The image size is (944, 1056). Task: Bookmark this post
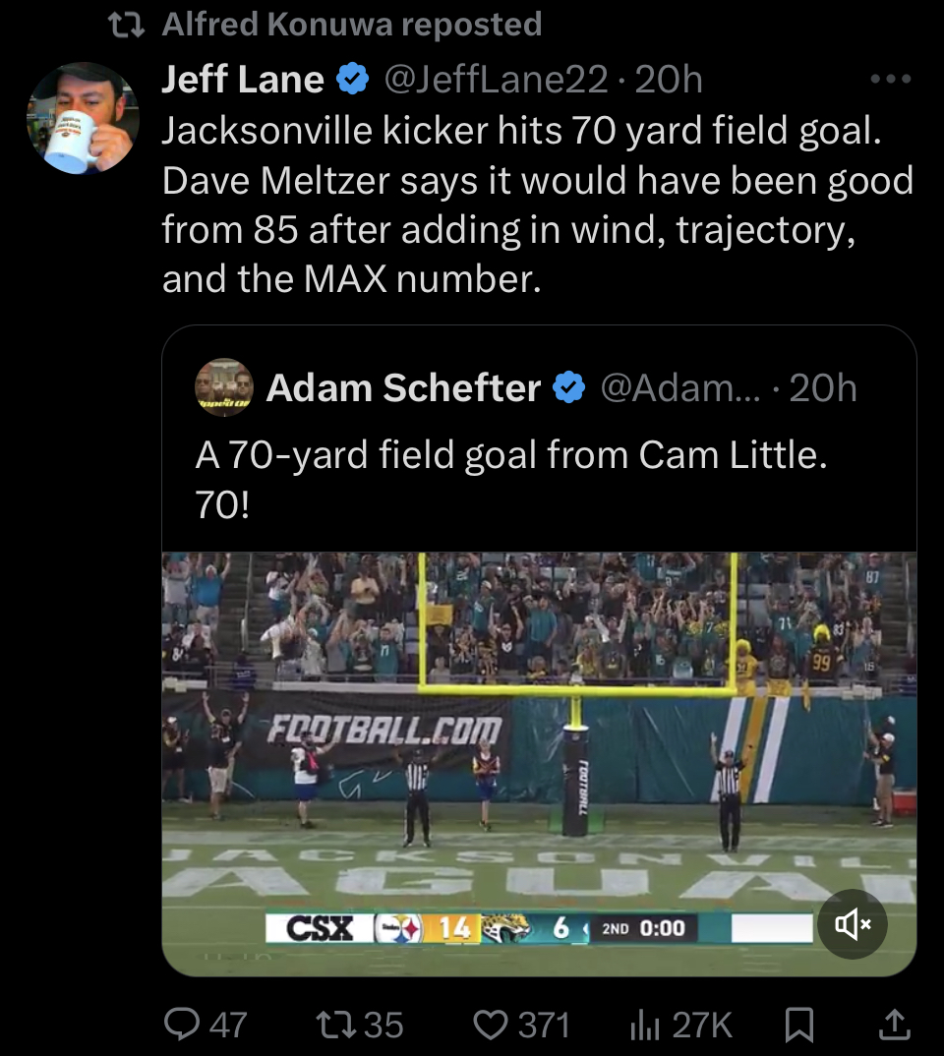pyautogui.click(x=799, y=1026)
